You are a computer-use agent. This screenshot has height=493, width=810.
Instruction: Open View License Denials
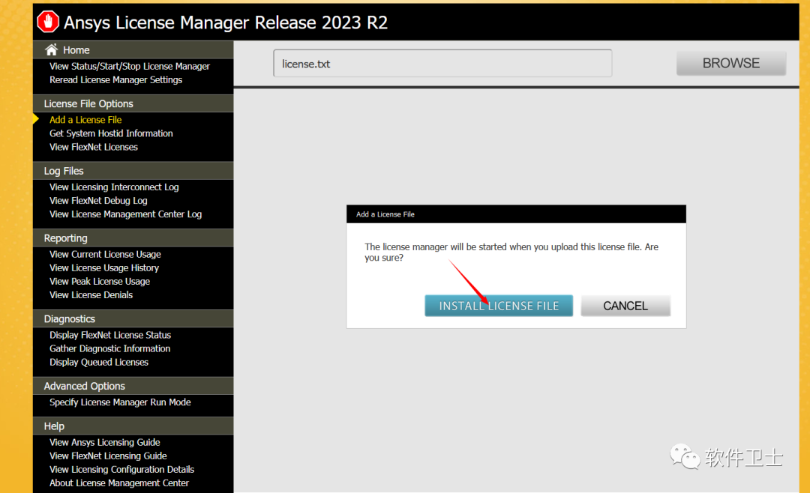point(91,294)
